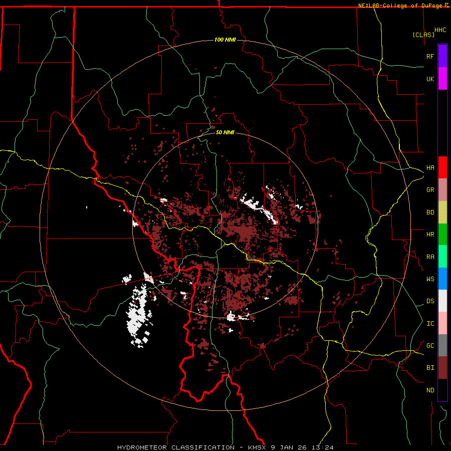This screenshot has height=451, width=451.
Task: Click the GC legend label
Action: pyautogui.click(x=430, y=346)
